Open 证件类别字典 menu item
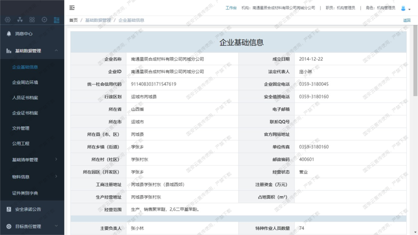This screenshot has height=235, width=418. coord(25,193)
